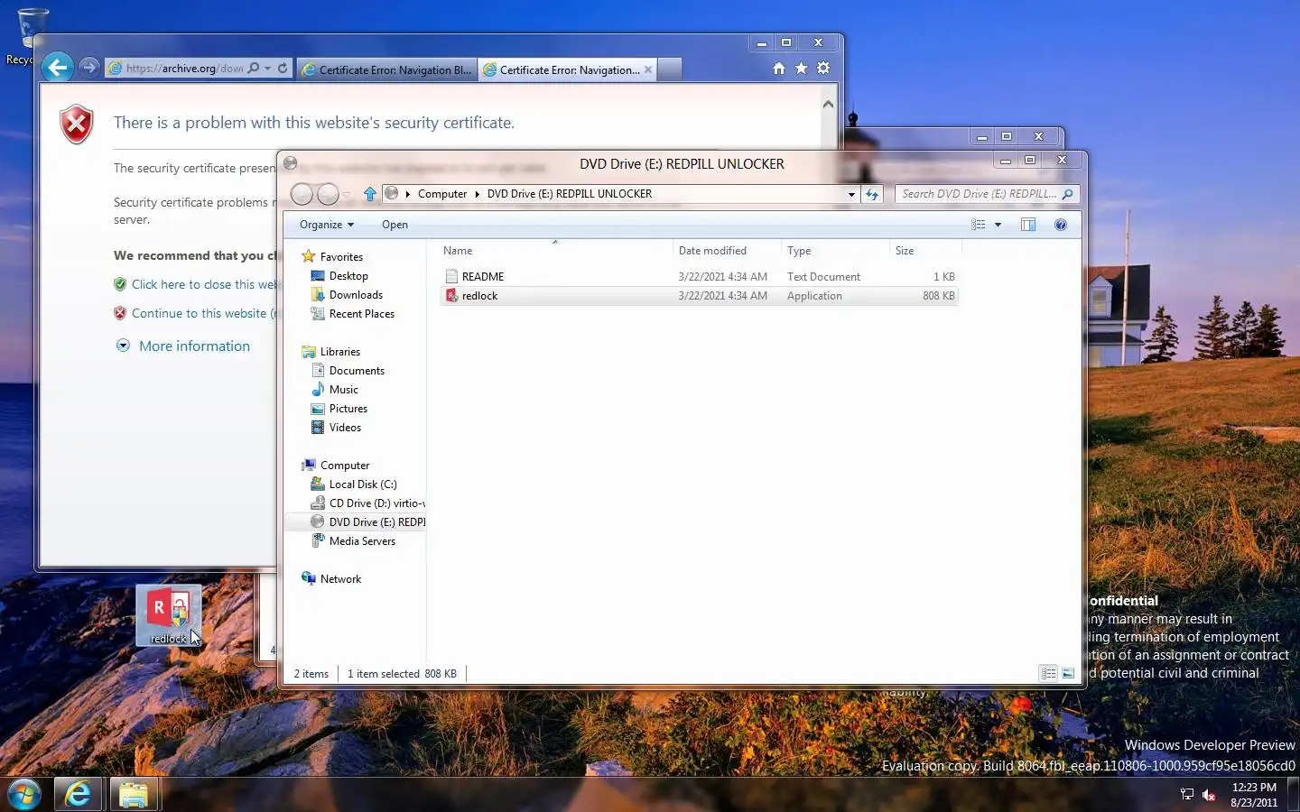Screen dimensions: 1300x812
Task: Go forward in Internet Explorer
Action: pos(88,68)
